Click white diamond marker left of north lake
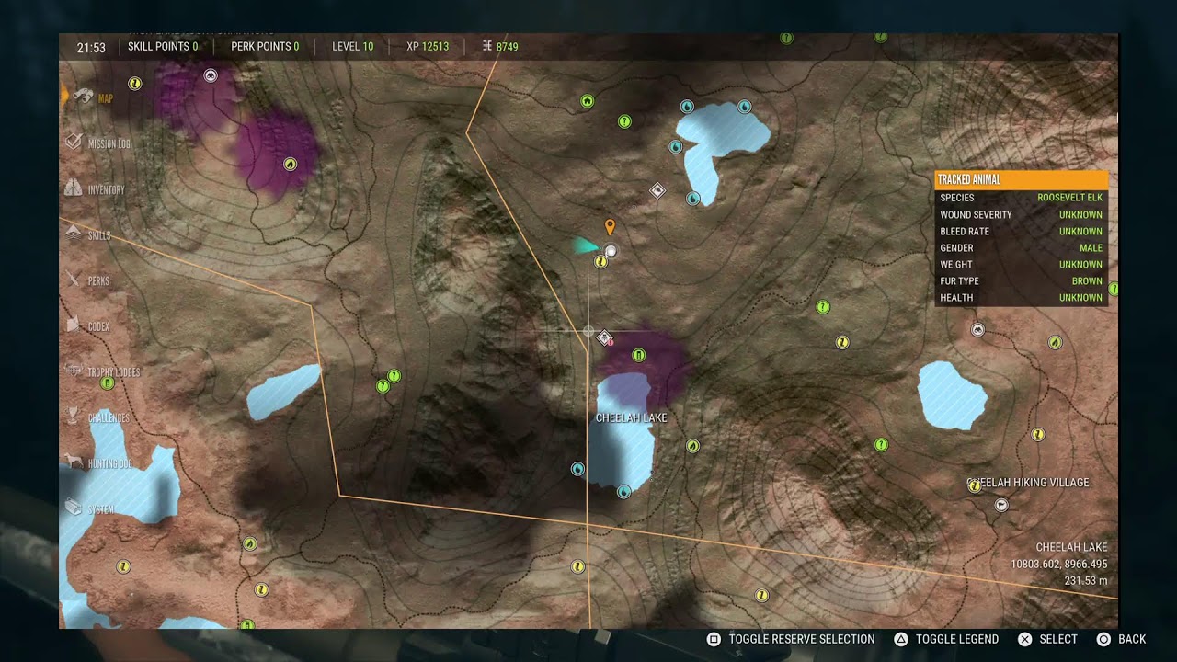 [x=657, y=190]
